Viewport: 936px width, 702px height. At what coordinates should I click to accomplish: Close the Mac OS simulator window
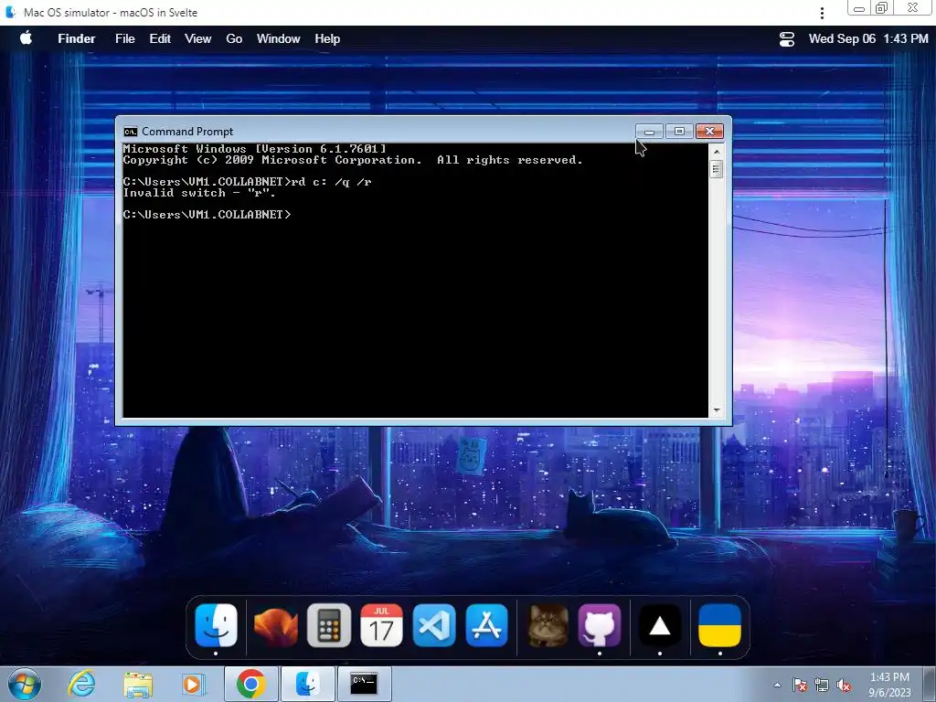pyautogui.click(x=913, y=8)
